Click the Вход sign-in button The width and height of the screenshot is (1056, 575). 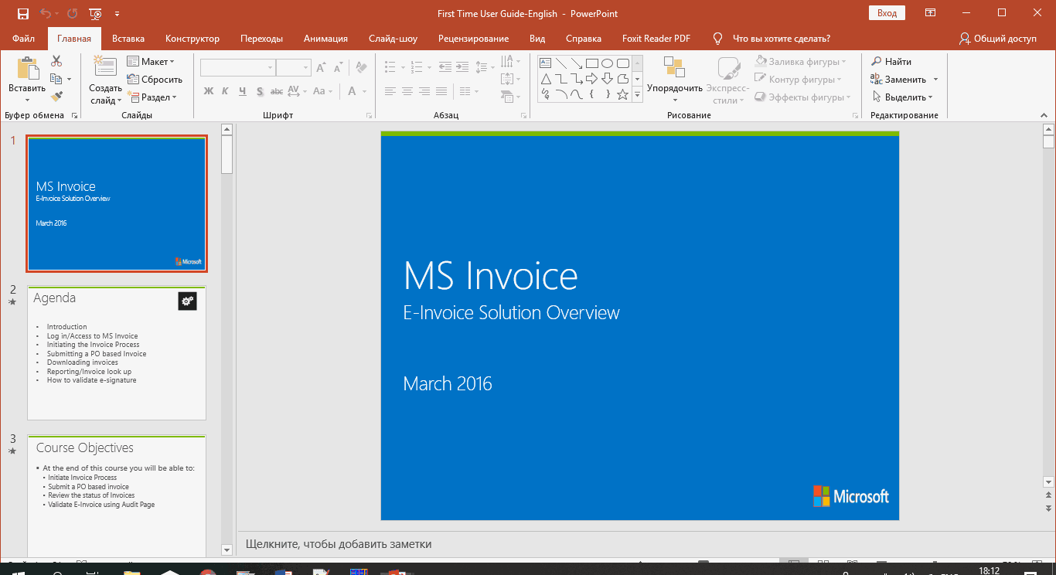coord(887,13)
